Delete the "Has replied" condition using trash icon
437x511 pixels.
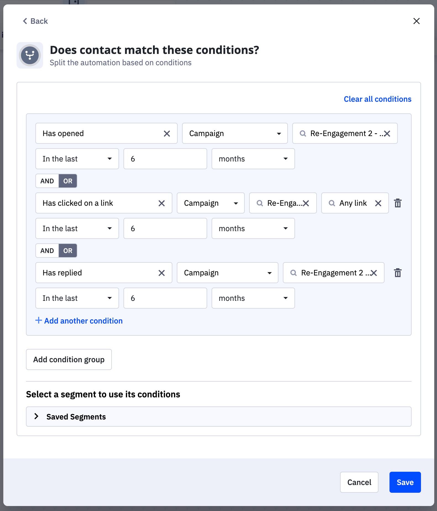click(x=398, y=273)
